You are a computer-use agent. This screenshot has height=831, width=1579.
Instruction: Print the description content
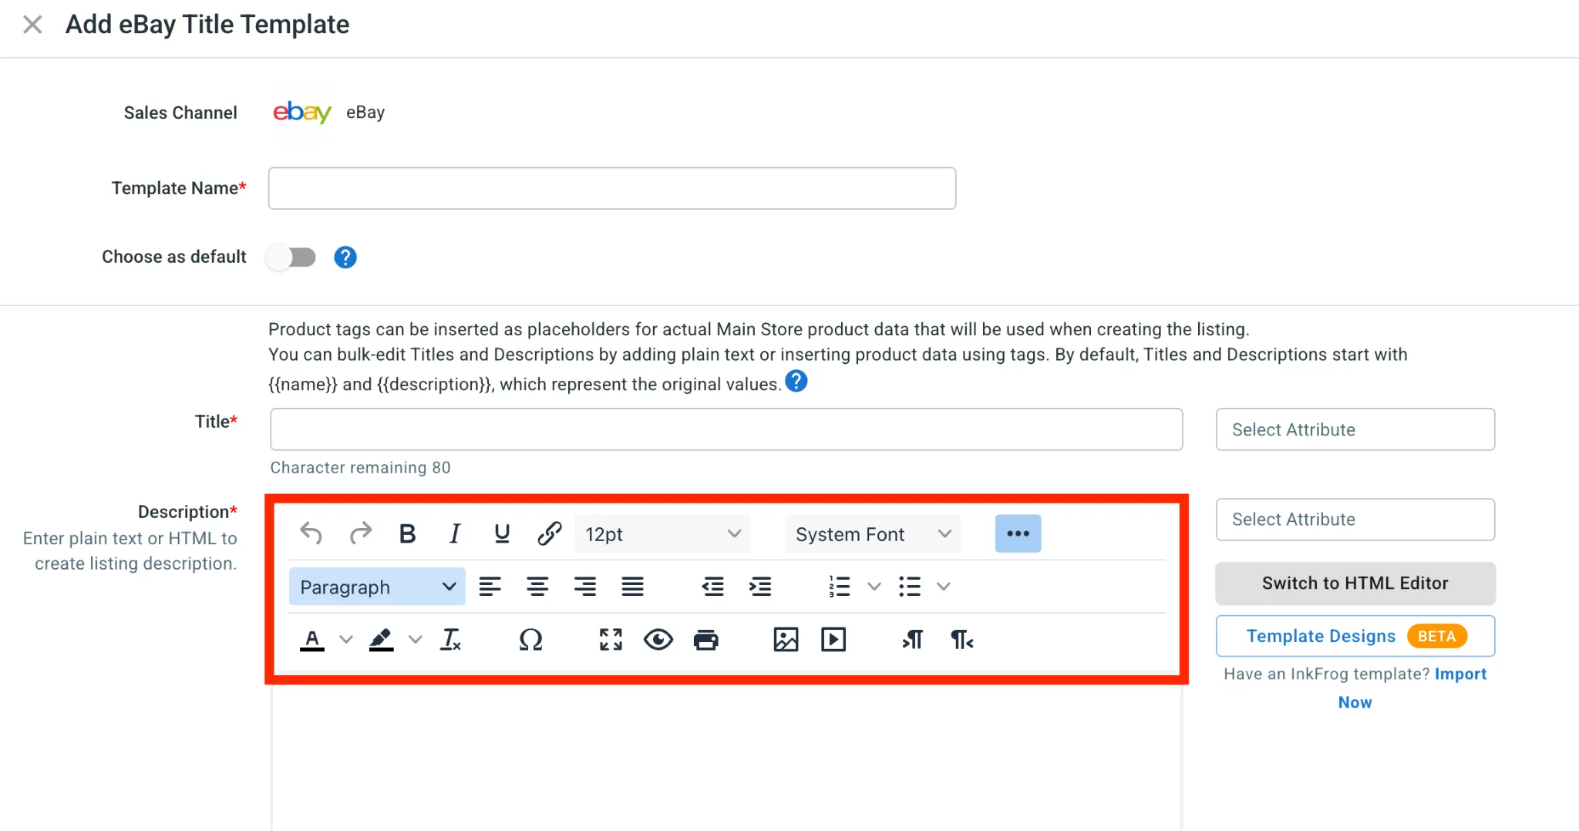pyautogui.click(x=706, y=640)
